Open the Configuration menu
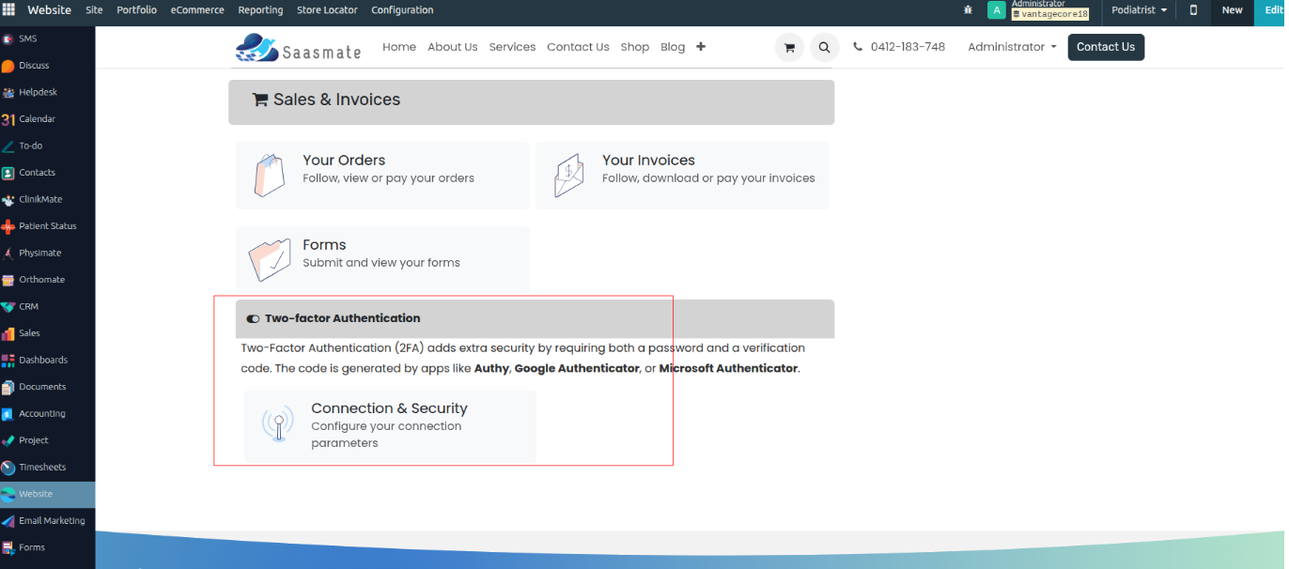Screen dimensions: 1289x569 click(402, 10)
